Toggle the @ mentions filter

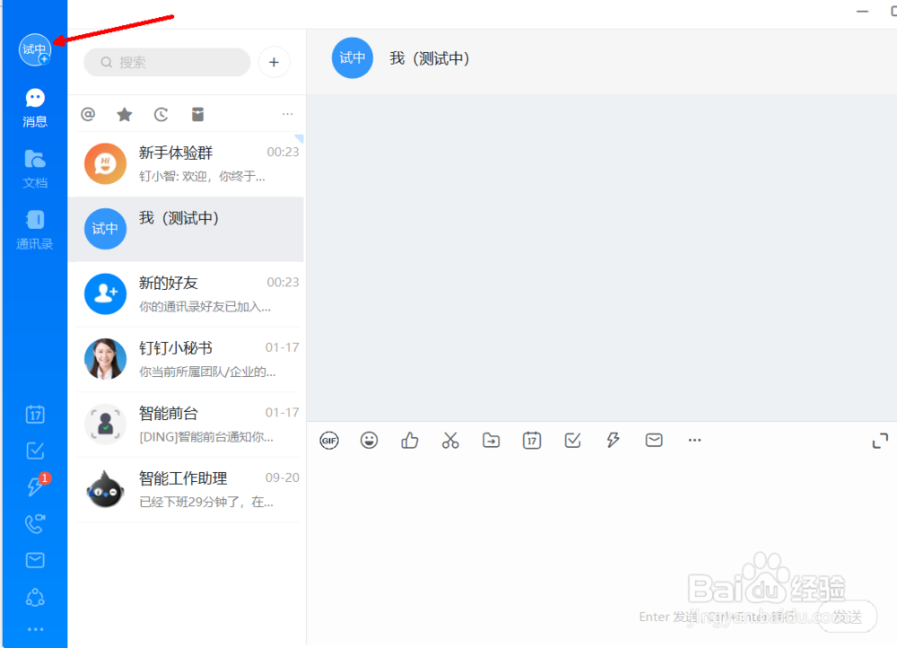[87, 114]
